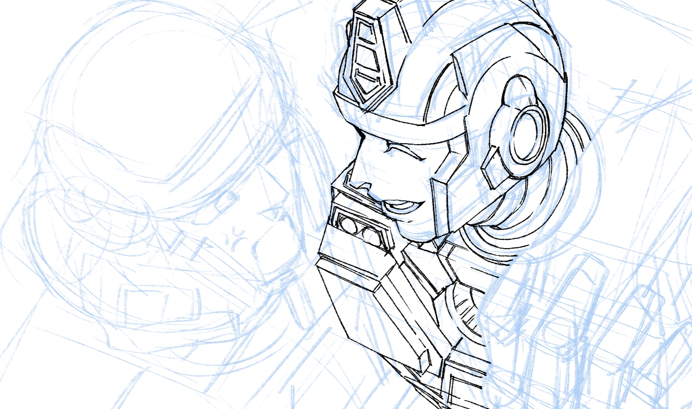Click the ribbed neck joint with hatching
692x409 pixels.
point(464,307)
